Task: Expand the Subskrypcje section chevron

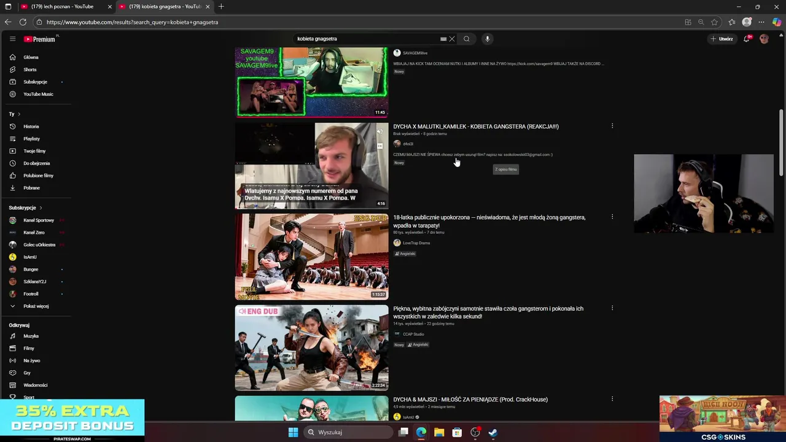Action: tap(41, 207)
